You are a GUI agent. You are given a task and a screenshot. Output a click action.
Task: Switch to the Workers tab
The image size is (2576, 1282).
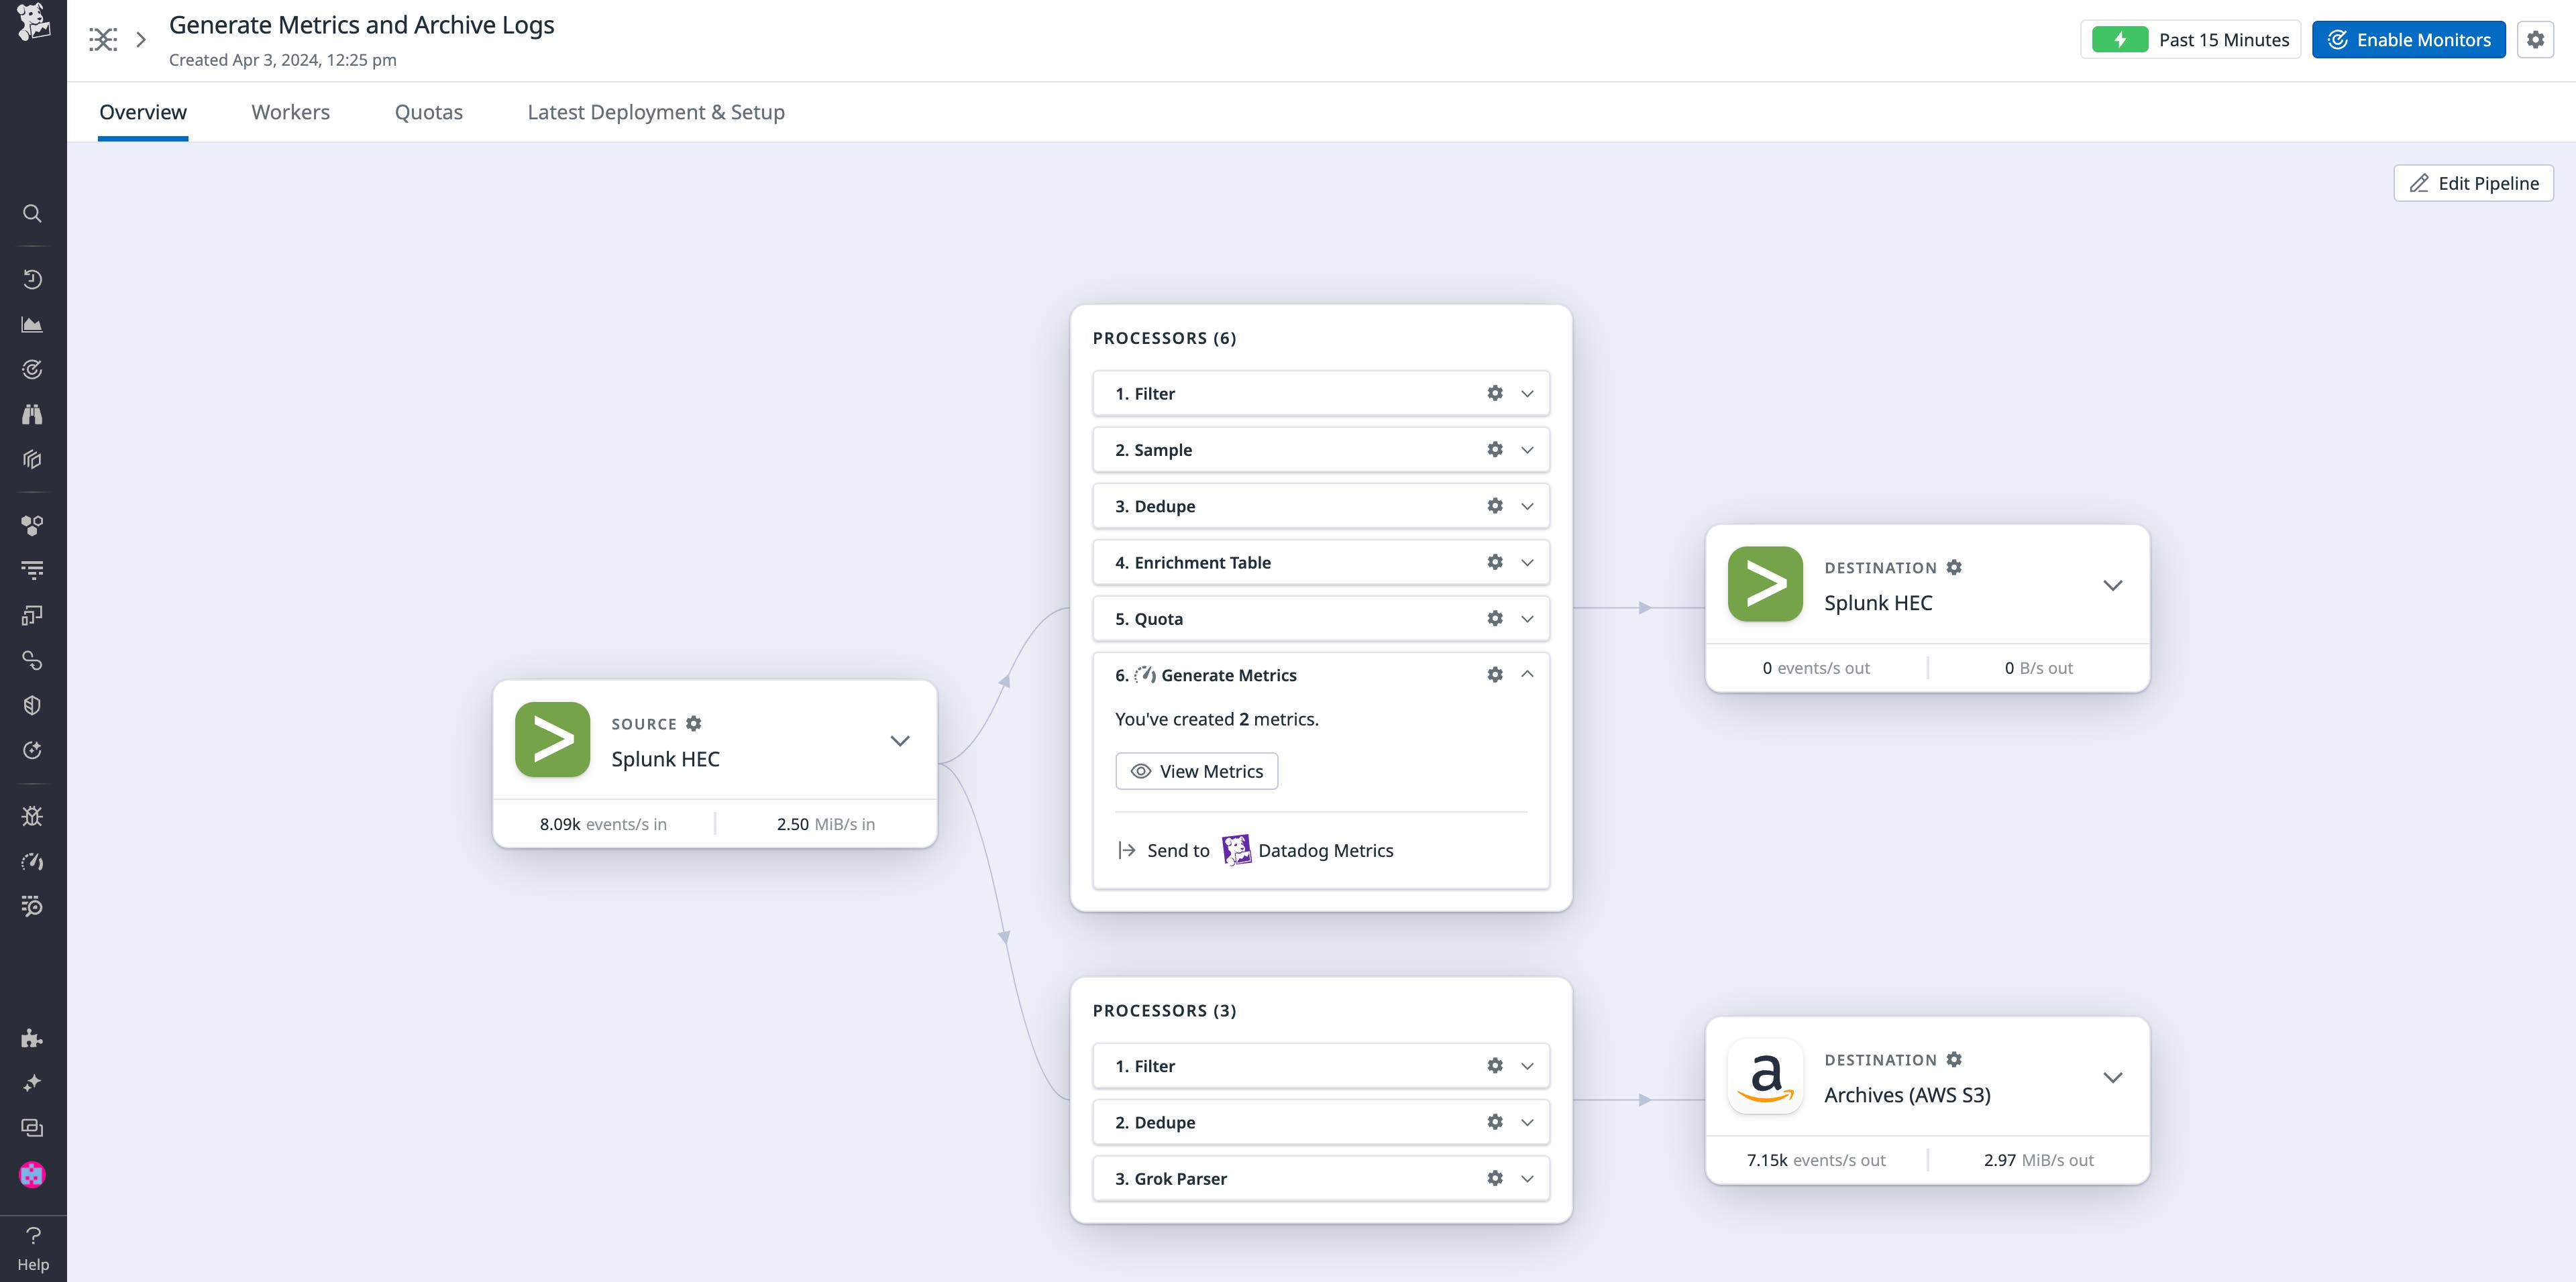(x=290, y=112)
